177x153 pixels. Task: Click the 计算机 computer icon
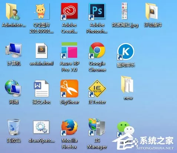[x=13, y=50]
